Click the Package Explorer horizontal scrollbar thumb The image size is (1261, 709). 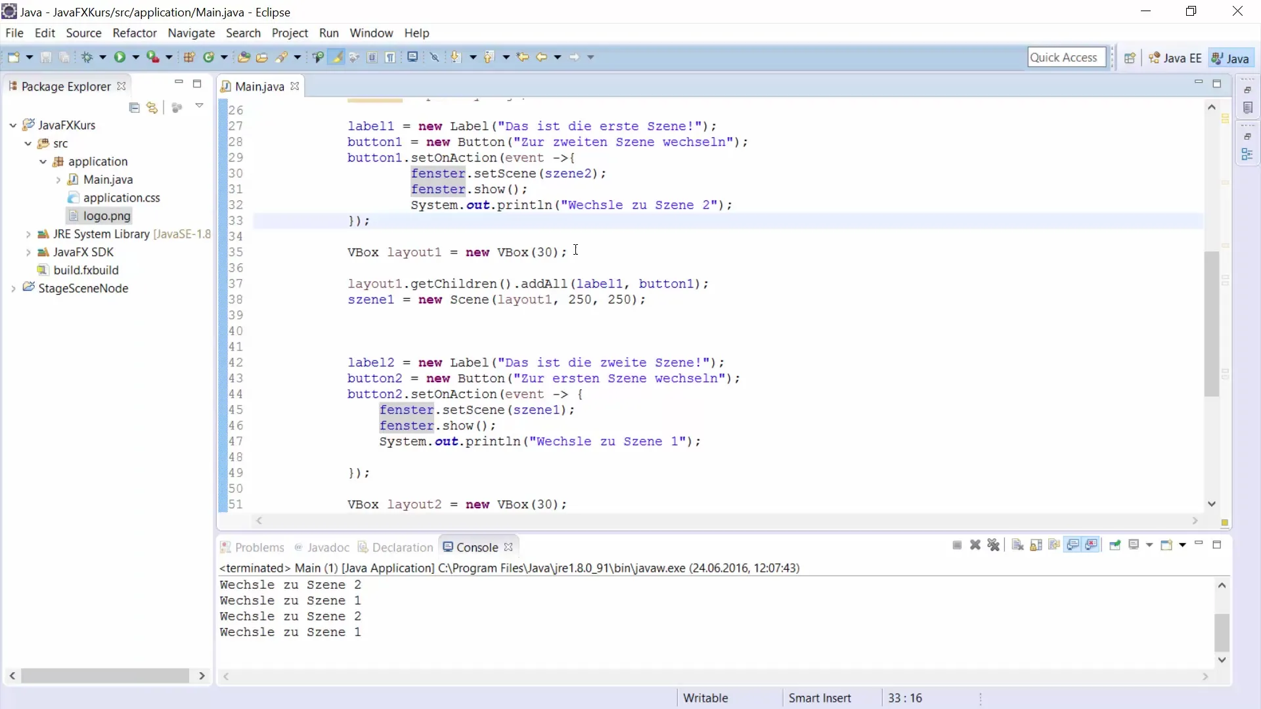coord(105,676)
